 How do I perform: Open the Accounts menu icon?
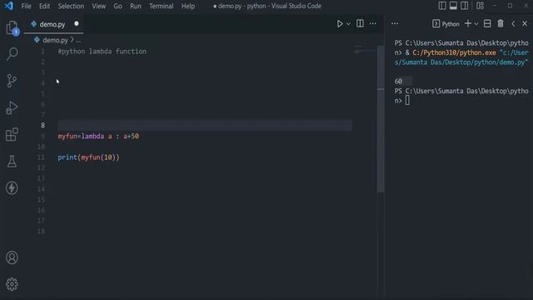(12, 257)
